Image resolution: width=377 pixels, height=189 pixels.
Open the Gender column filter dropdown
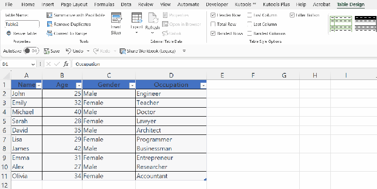pos(132,86)
